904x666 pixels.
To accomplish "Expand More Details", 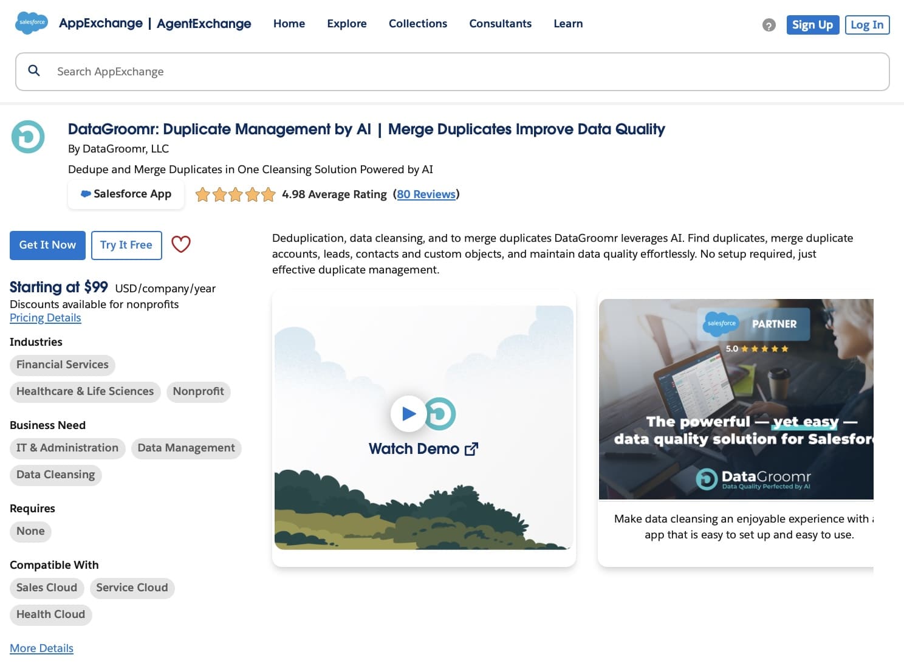I will click(x=41, y=648).
